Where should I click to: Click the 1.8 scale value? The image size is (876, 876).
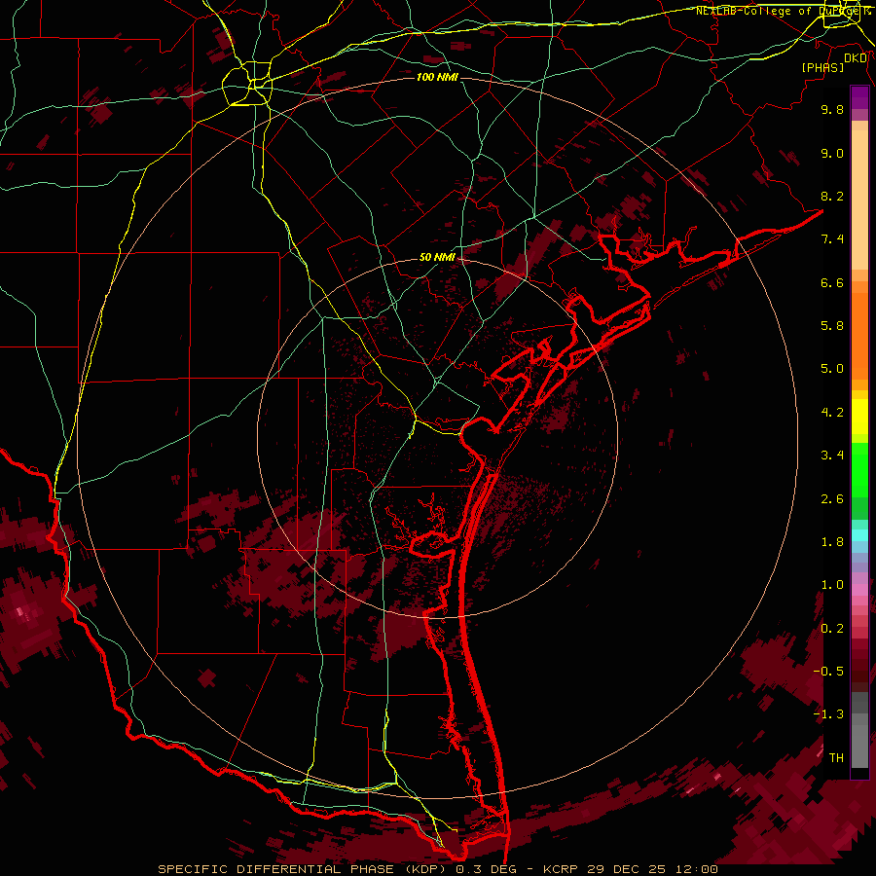click(832, 542)
